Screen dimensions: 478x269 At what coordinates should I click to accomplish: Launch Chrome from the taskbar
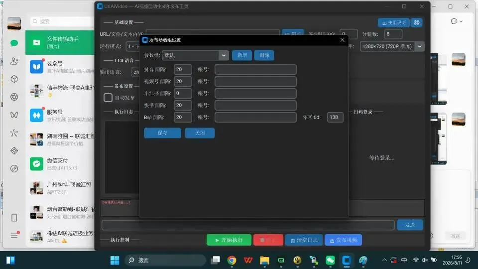232,260
